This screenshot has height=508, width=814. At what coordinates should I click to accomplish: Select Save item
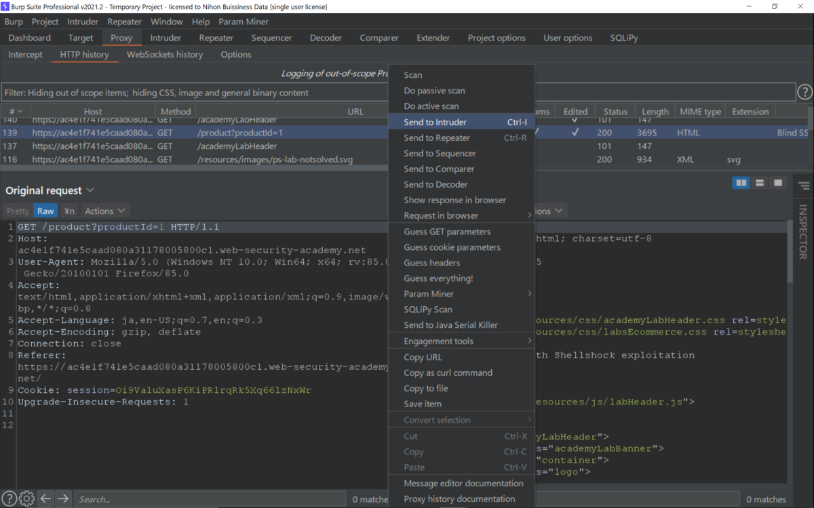[461, 404]
